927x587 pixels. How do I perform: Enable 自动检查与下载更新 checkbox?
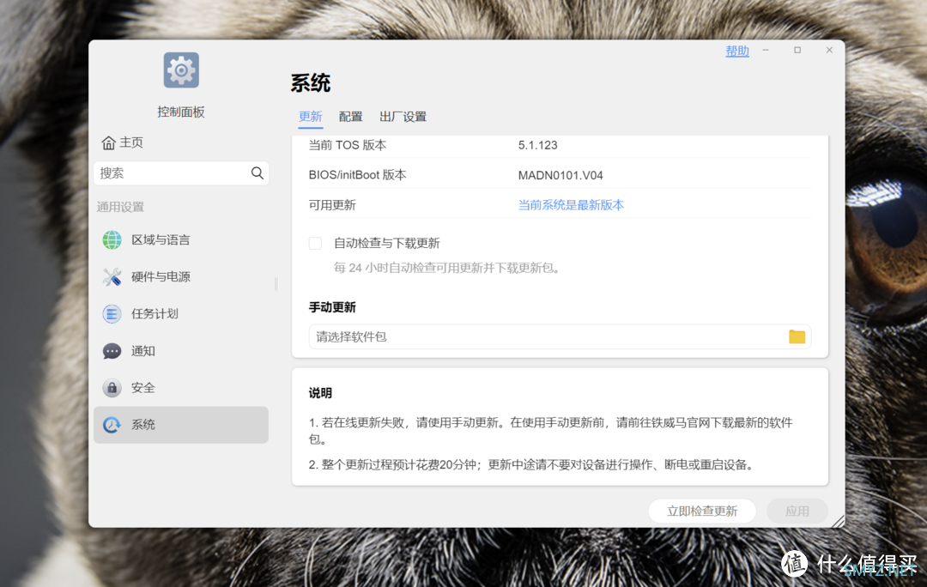[315, 244]
